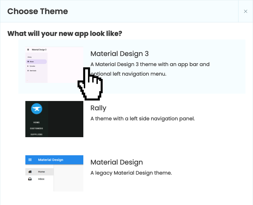The image size is (253, 205).
Task: Click the hamburger menu in Material Design 3 preview
Action: 28,50
